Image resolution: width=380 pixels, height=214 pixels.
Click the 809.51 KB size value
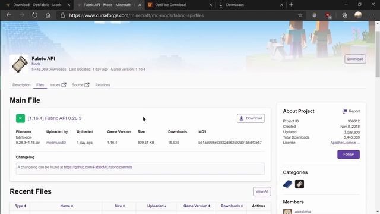click(146, 143)
